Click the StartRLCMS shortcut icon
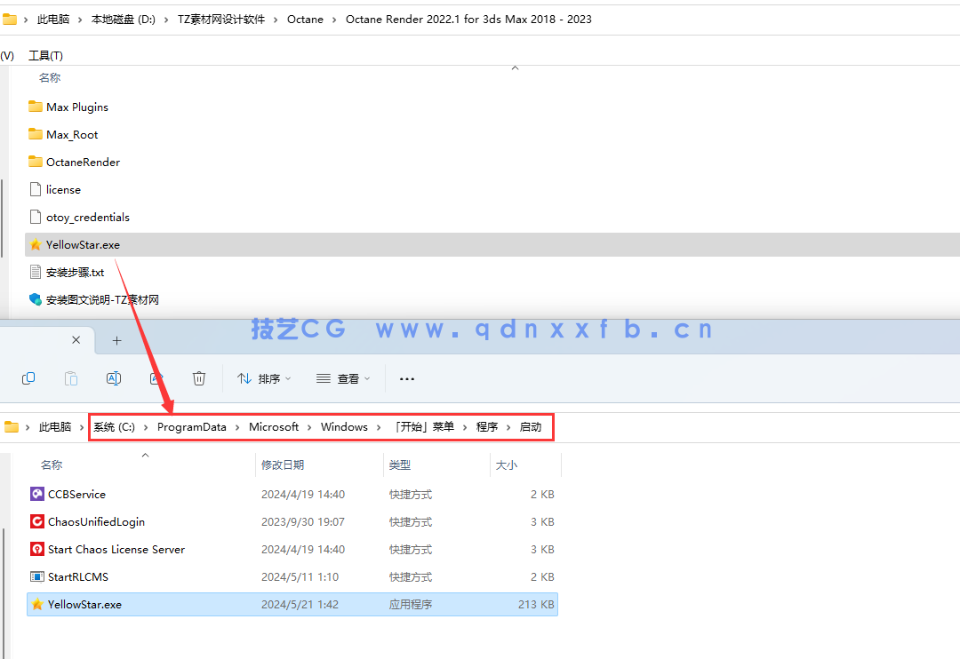The image size is (960, 659). (x=37, y=577)
